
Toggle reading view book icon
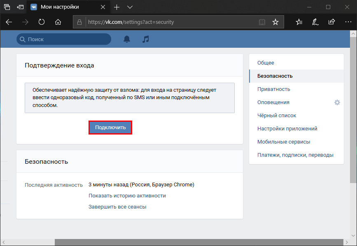coord(262,22)
